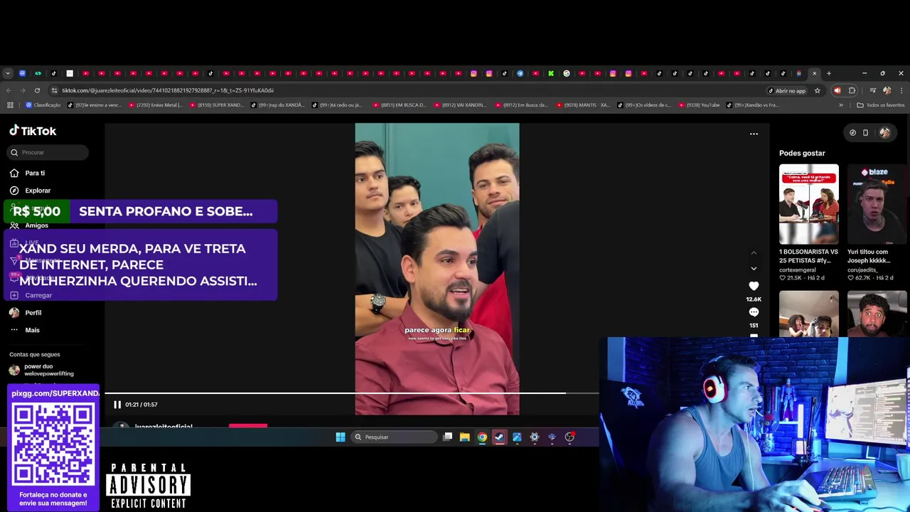The width and height of the screenshot is (910, 512).
Task: Open Chrome media control icon
Action: click(872, 90)
